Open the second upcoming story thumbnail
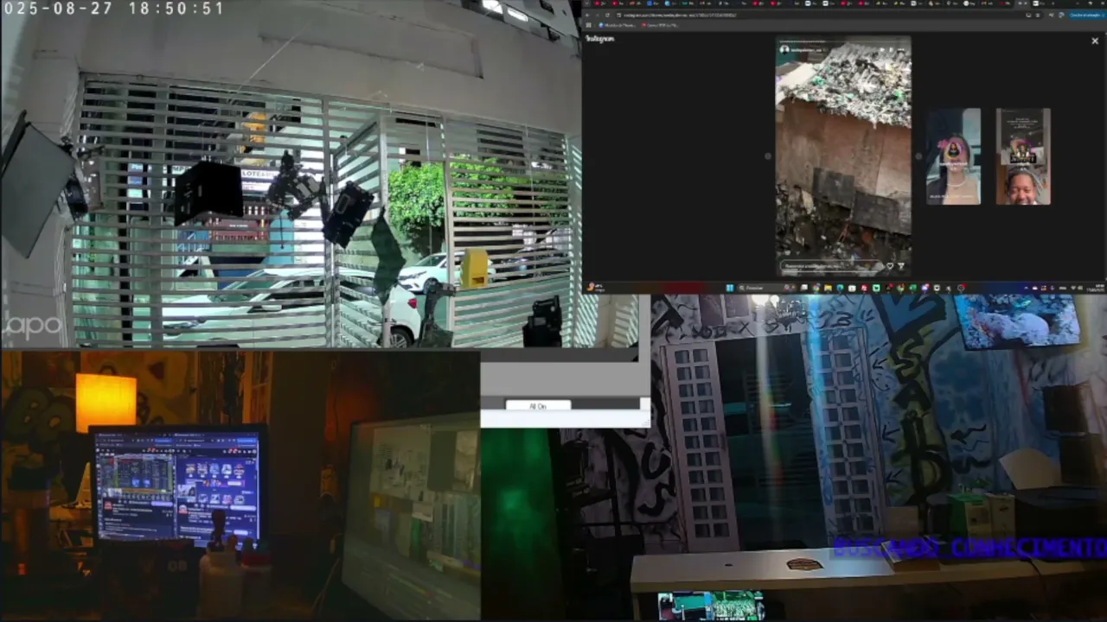 click(1023, 156)
